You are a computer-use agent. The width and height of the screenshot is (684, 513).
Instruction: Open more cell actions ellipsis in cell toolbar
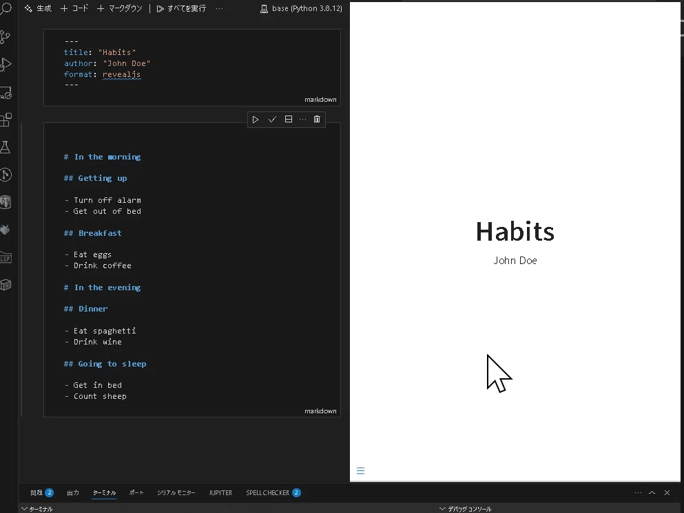[303, 120]
